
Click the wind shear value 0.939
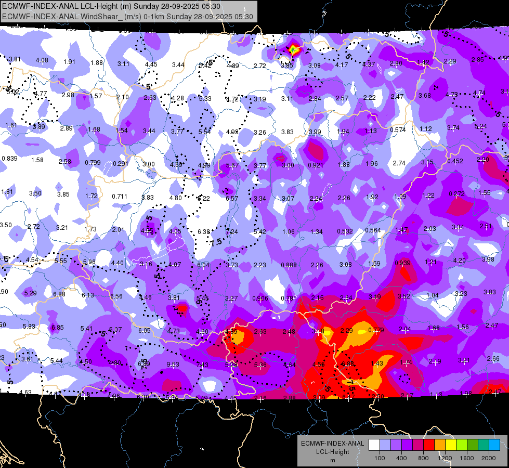point(402,263)
